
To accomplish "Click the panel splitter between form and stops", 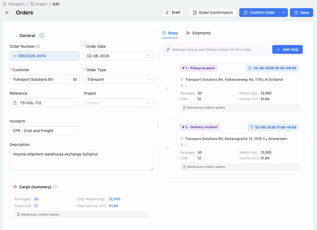I will [158, 125].
